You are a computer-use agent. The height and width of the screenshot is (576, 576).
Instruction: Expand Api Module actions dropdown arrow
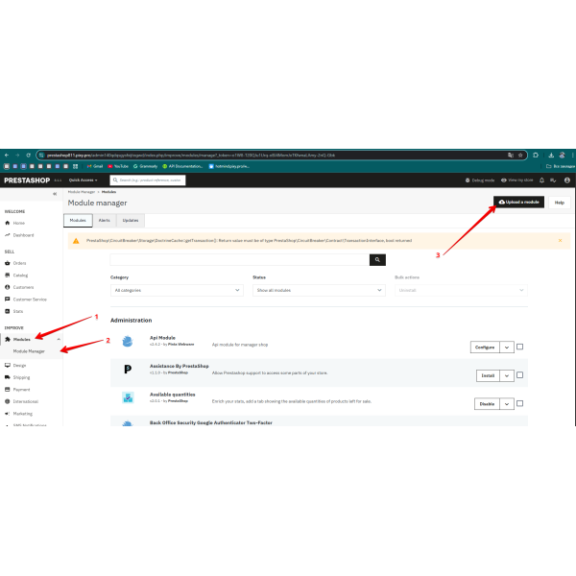click(x=507, y=348)
